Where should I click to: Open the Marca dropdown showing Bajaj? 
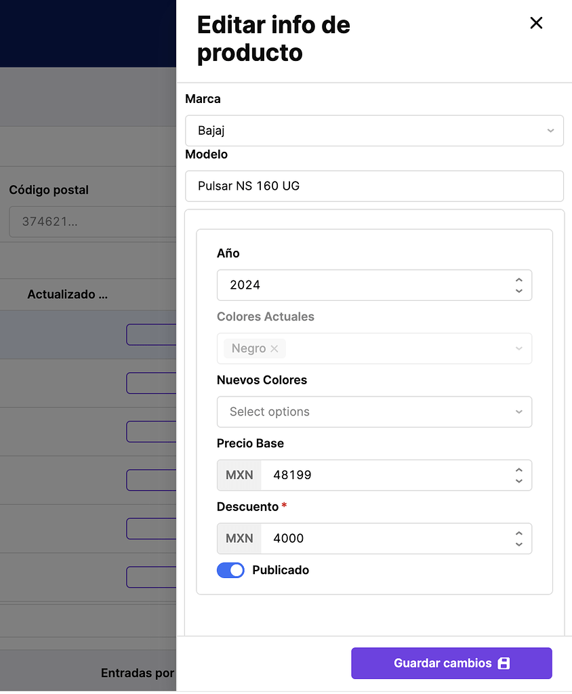(374, 131)
